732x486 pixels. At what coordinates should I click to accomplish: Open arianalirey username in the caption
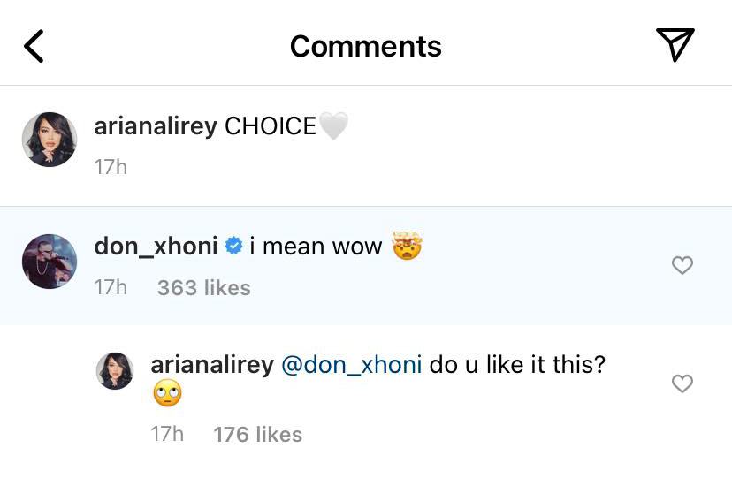coord(155,126)
